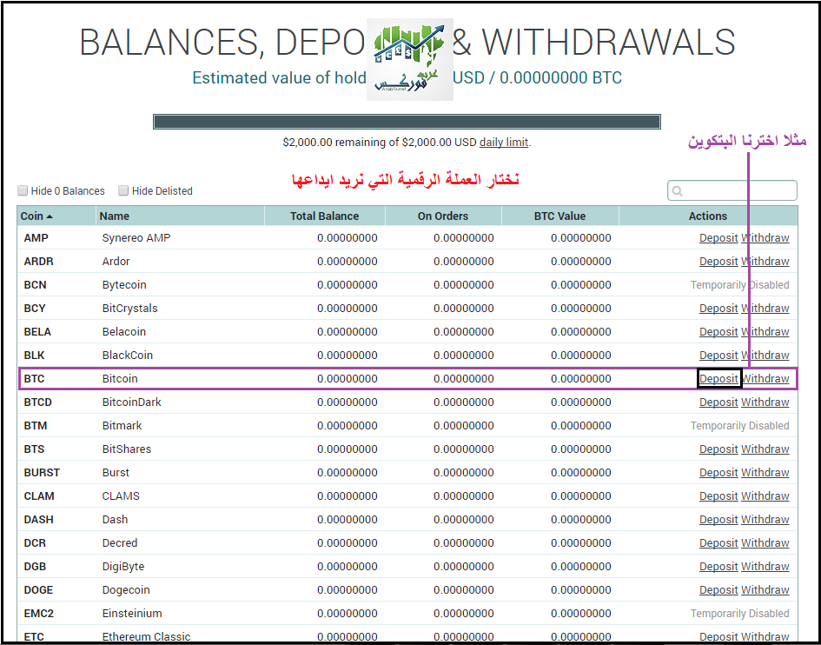Deposit DigiByte from the DGB row
This screenshot has height=645, width=821.
tap(718, 567)
